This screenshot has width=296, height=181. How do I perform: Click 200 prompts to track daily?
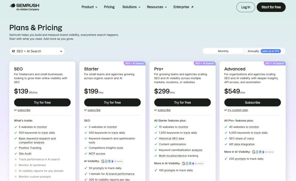[246, 159]
